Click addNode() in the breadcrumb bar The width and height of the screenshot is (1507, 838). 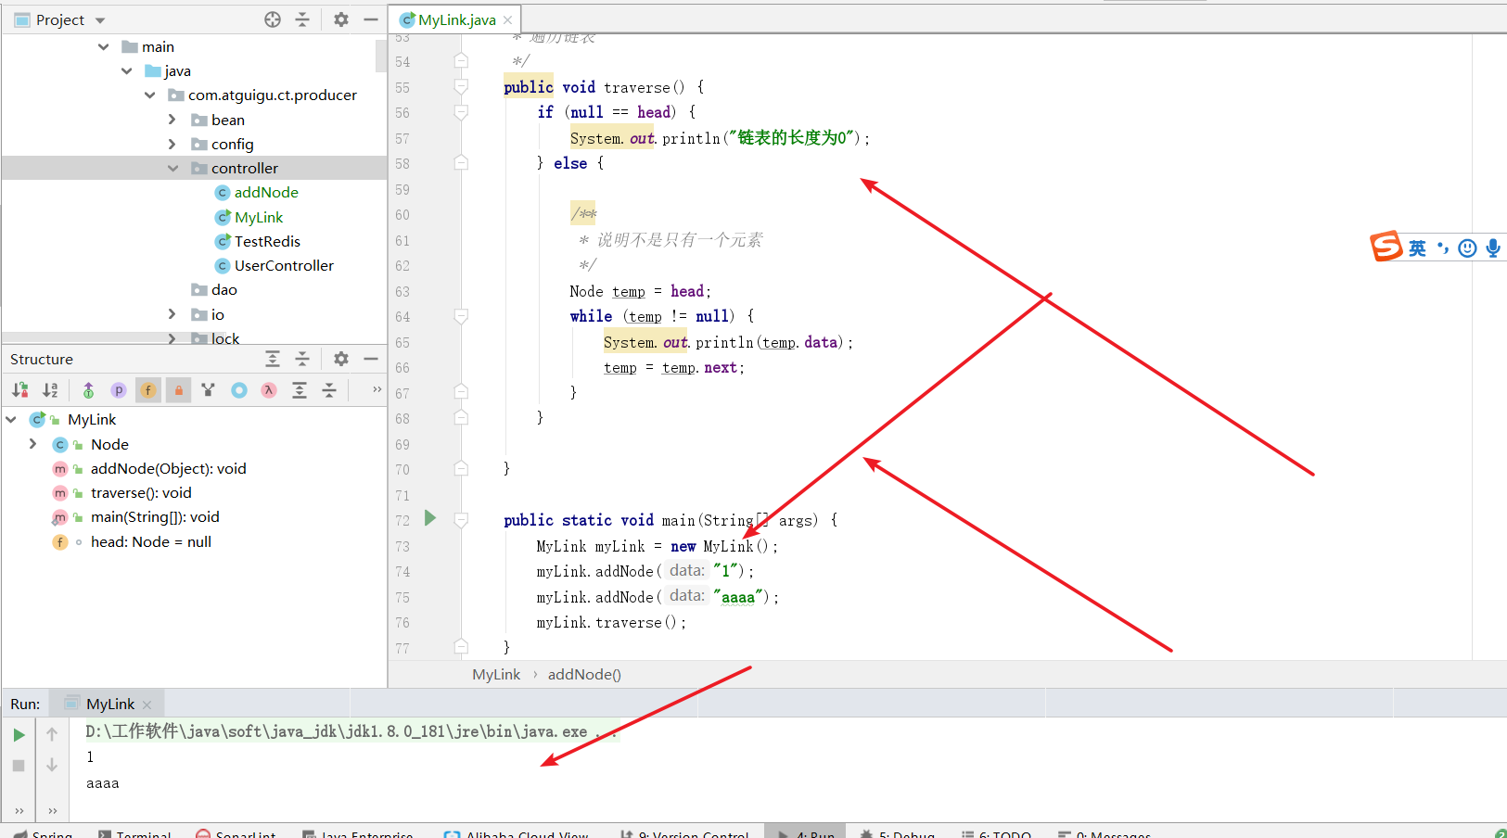tap(584, 675)
